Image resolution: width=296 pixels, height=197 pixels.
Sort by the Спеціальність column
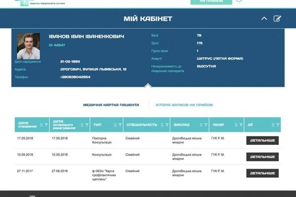pyautogui.click(x=161, y=125)
